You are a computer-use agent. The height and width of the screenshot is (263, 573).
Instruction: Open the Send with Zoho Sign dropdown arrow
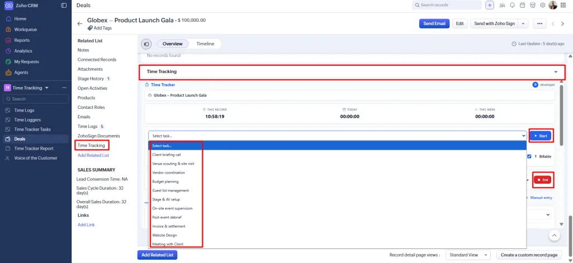(x=523, y=23)
